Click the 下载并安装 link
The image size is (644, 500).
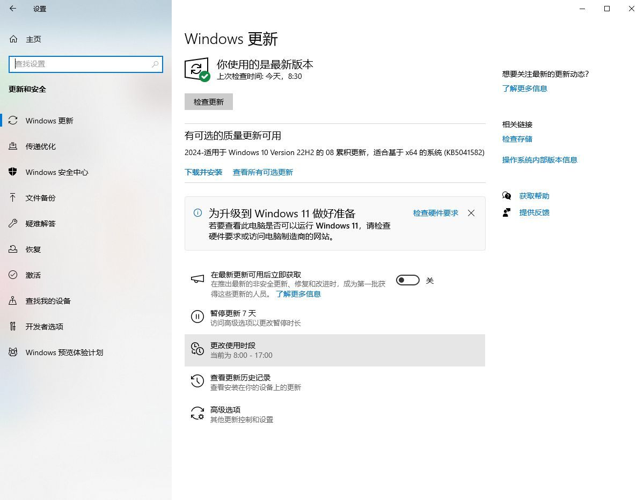[x=203, y=172]
